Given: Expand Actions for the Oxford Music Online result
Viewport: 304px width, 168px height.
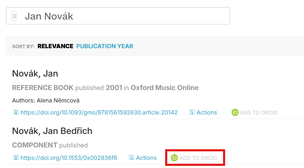Looking at the screenshot, I should tap(207, 112).
